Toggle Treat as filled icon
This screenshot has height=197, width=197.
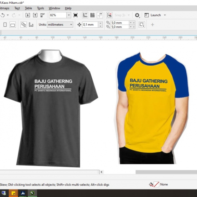(x=142, y=25)
